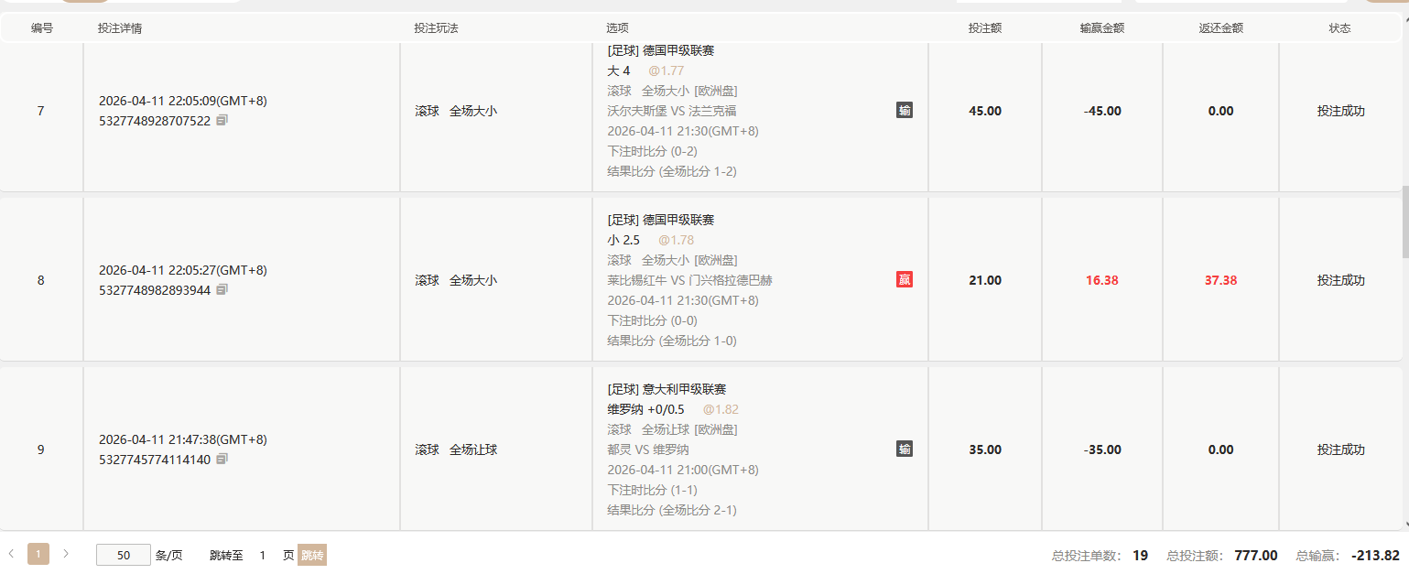Copy order number 5327745774114140
Screen dimensions: 1409x574
point(222,459)
